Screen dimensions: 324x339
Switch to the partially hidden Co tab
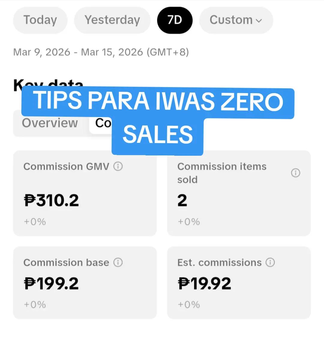point(103,123)
